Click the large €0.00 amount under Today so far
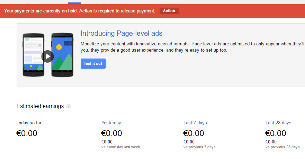305x159 pixels. coord(27,133)
